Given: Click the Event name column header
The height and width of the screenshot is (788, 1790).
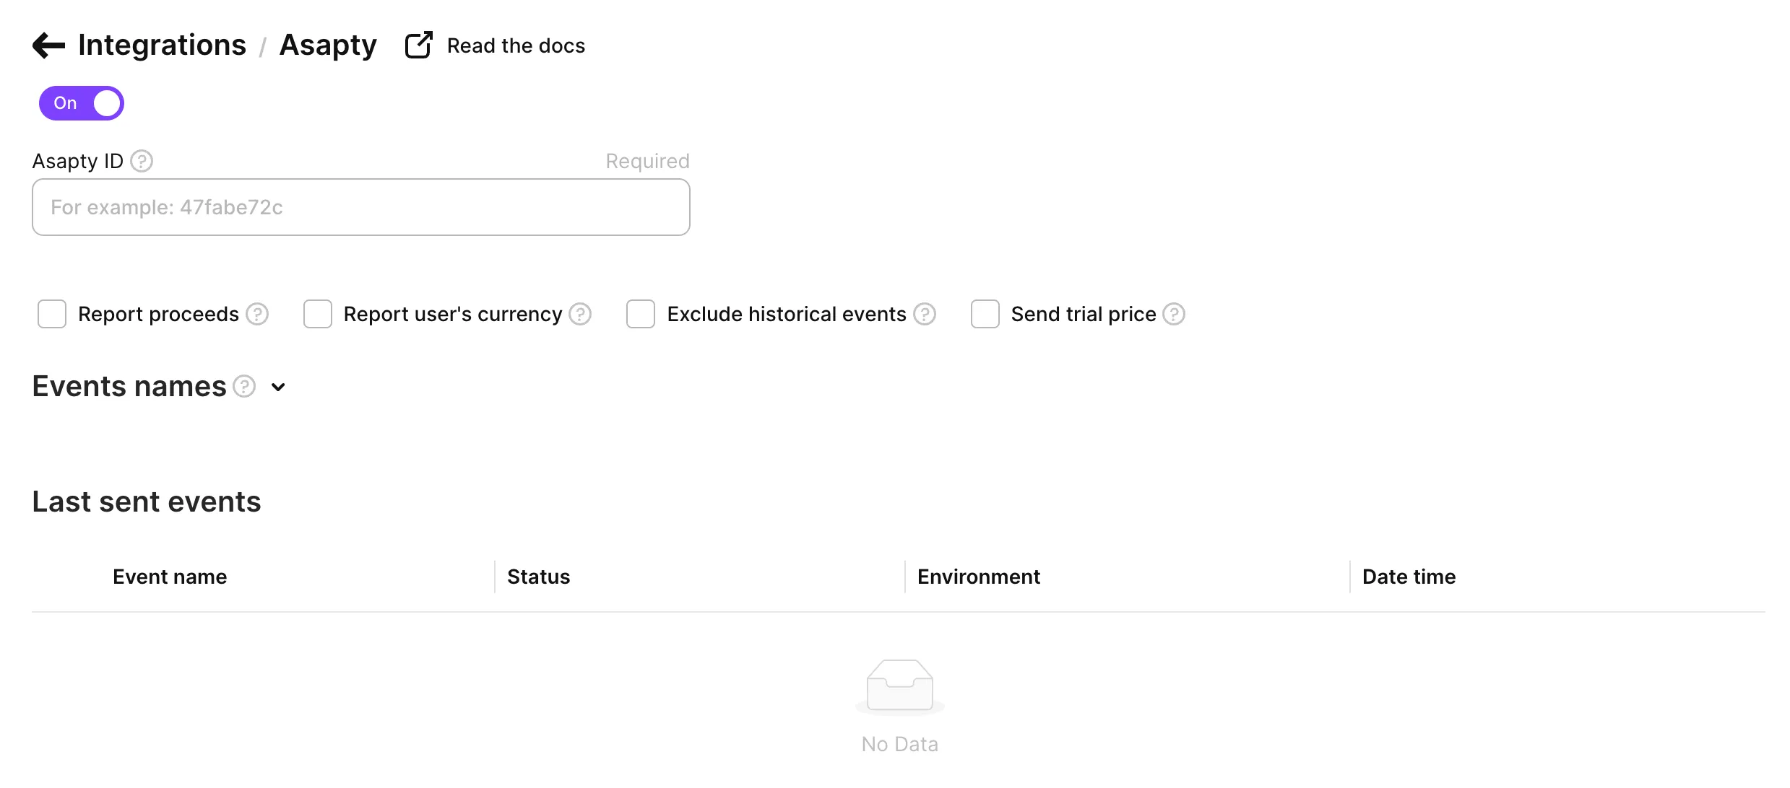Looking at the screenshot, I should click(170, 577).
